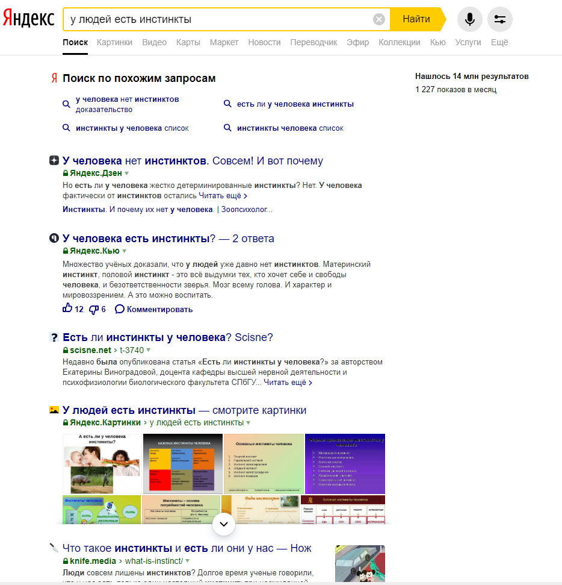Viewport: 562px width, 585px height.
Task: Click the thumbs down icon on Яндекс.Кью answer
Action: [93, 309]
